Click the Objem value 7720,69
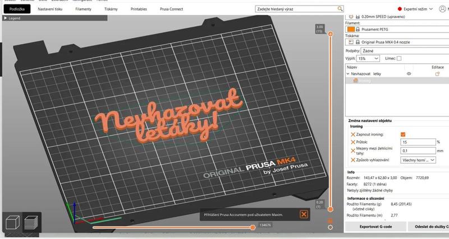The height and width of the screenshot is (239, 449). coord(423,177)
